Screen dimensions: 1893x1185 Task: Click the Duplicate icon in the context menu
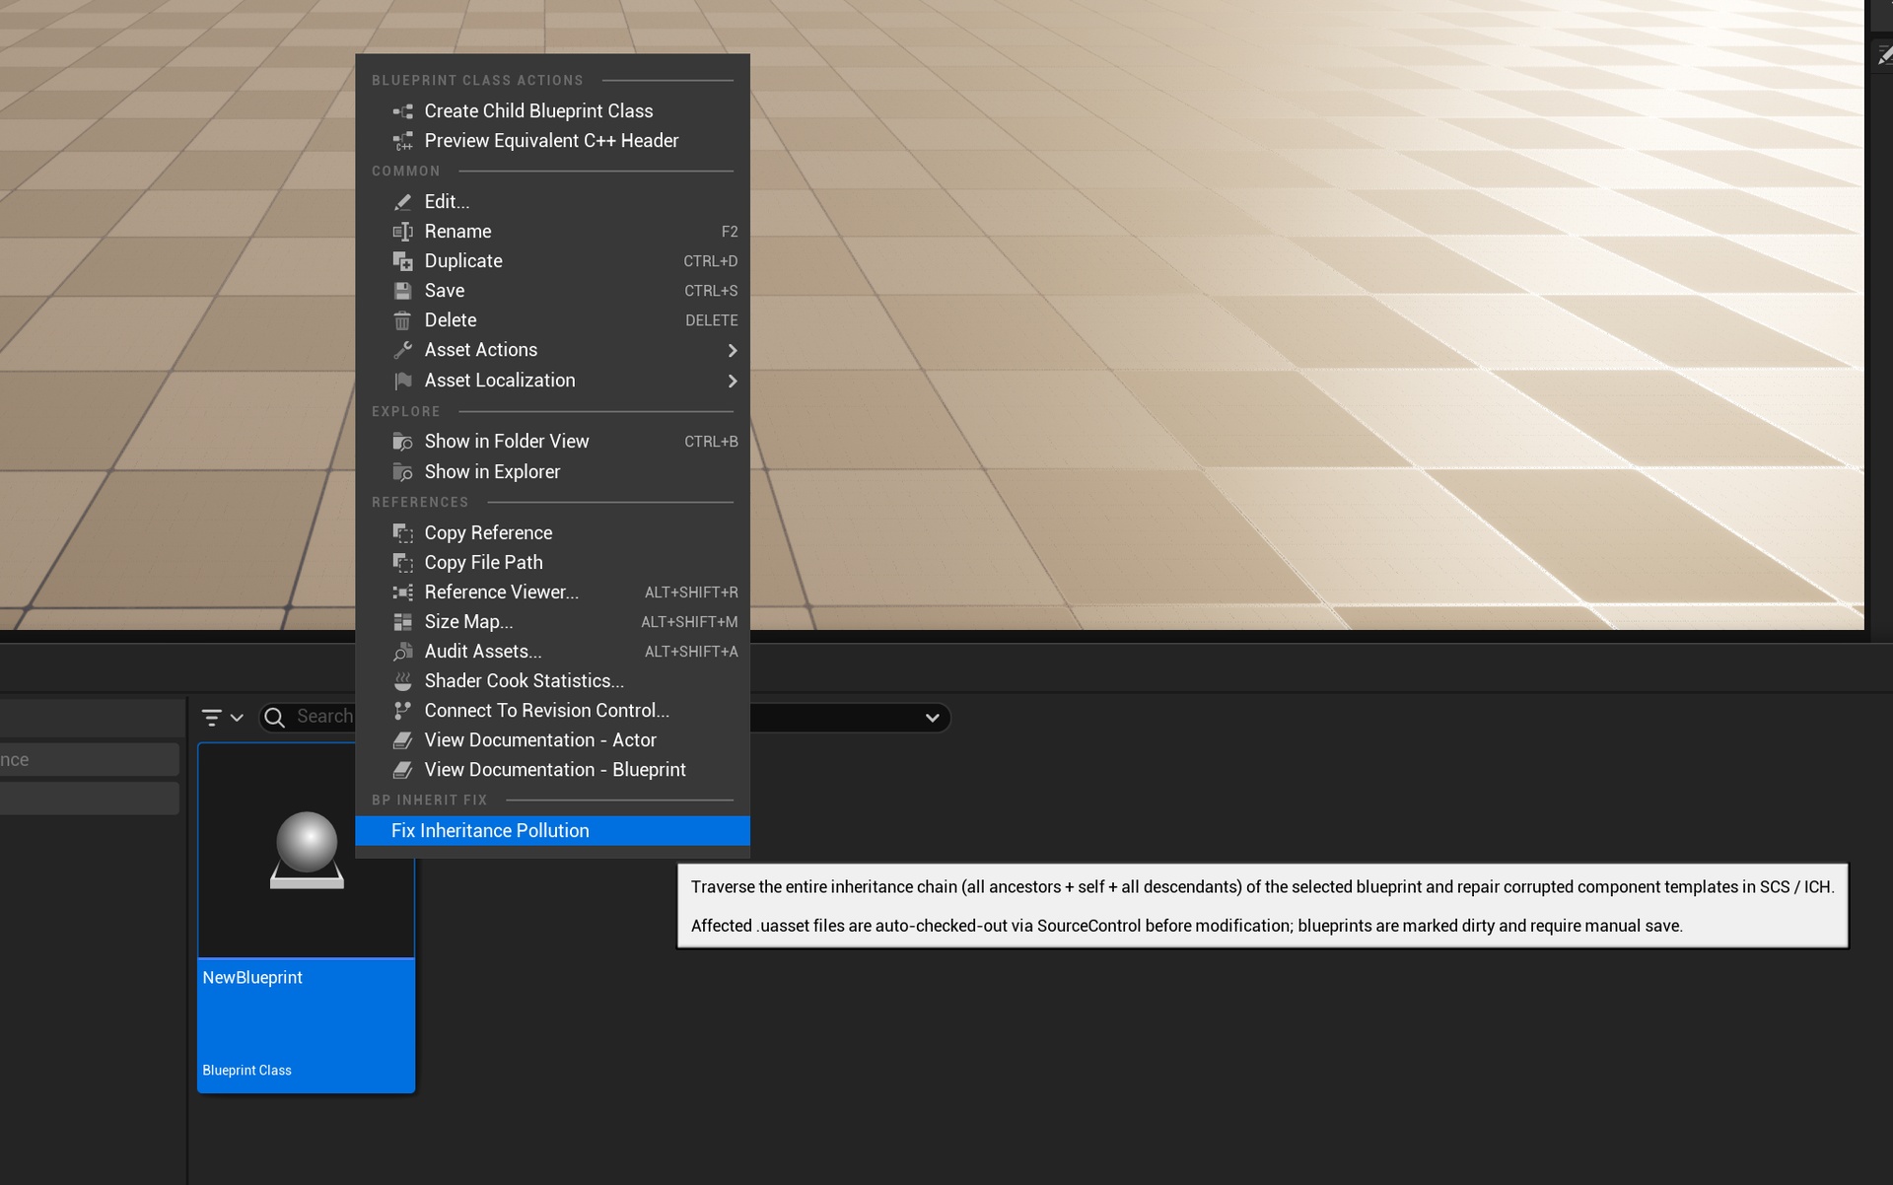click(x=403, y=261)
